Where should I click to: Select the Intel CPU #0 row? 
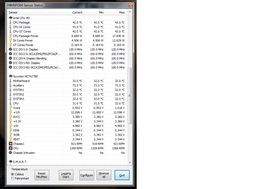click(68, 18)
